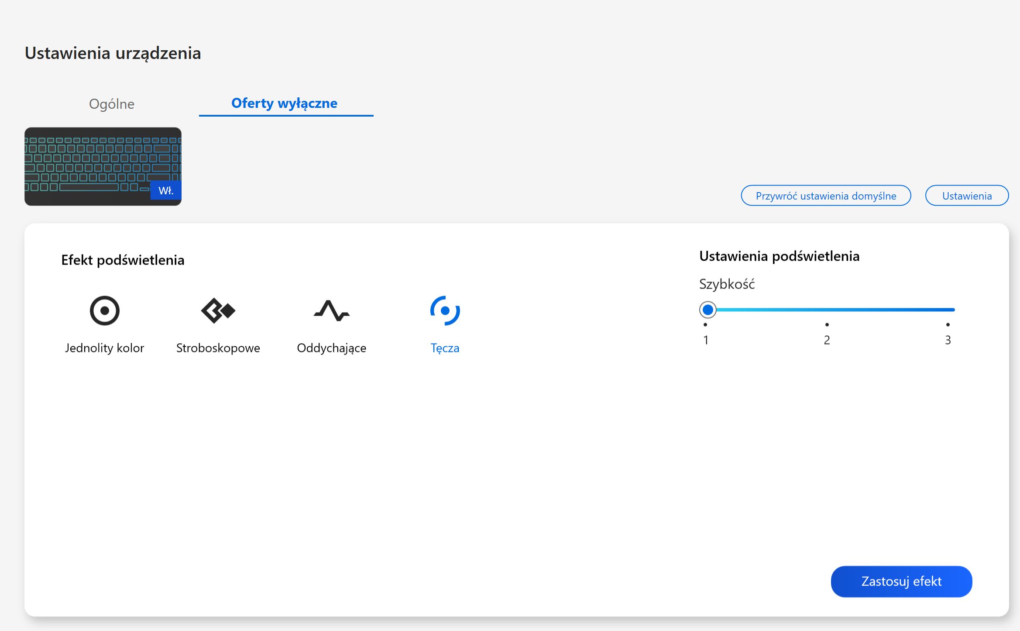
Task: Click the Tęcza label text
Action: coord(445,348)
